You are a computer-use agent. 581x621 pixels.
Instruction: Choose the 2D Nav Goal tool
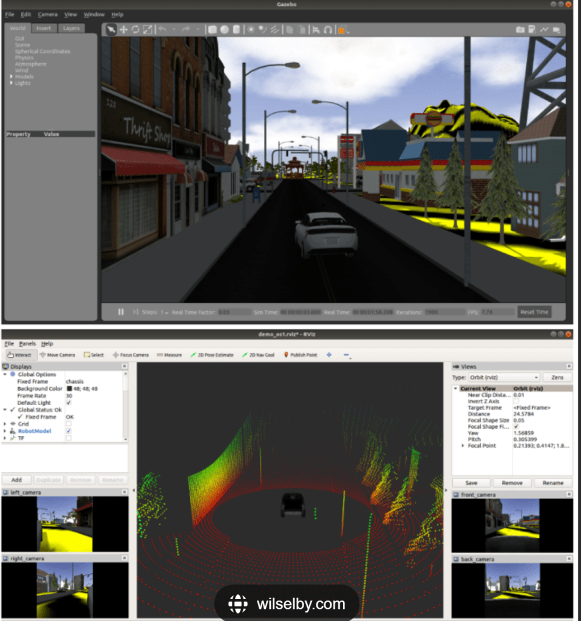pos(257,355)
